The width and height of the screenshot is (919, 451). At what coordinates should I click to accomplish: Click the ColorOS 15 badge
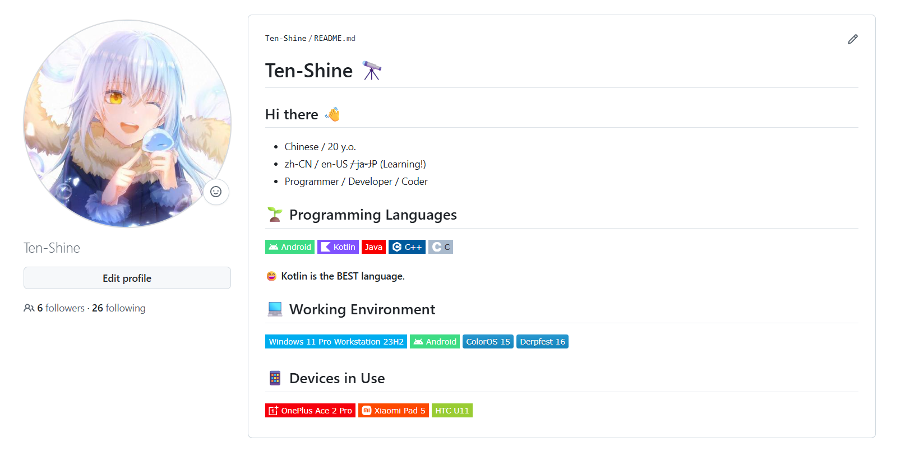click(488, 342)
